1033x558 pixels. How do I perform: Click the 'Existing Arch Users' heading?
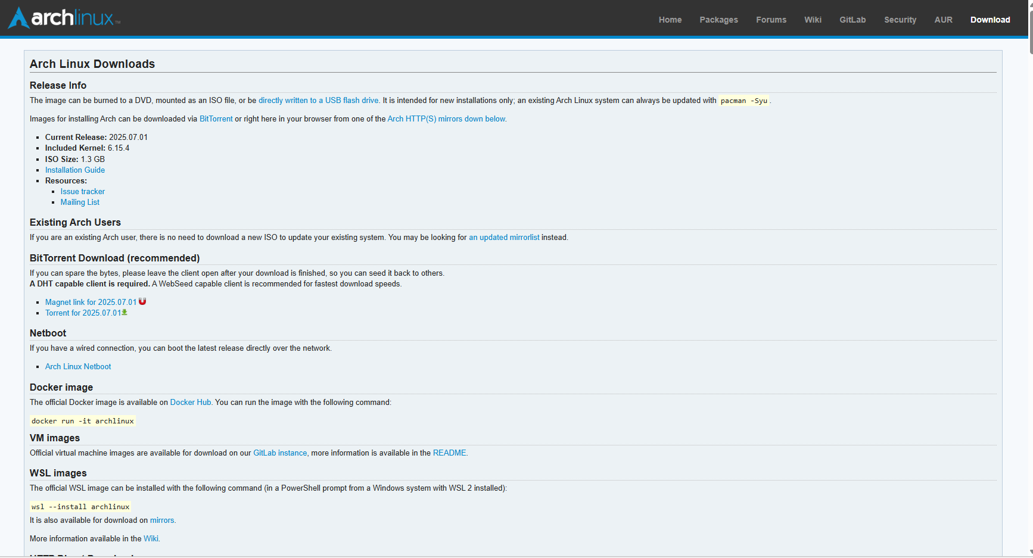(75, 223)
